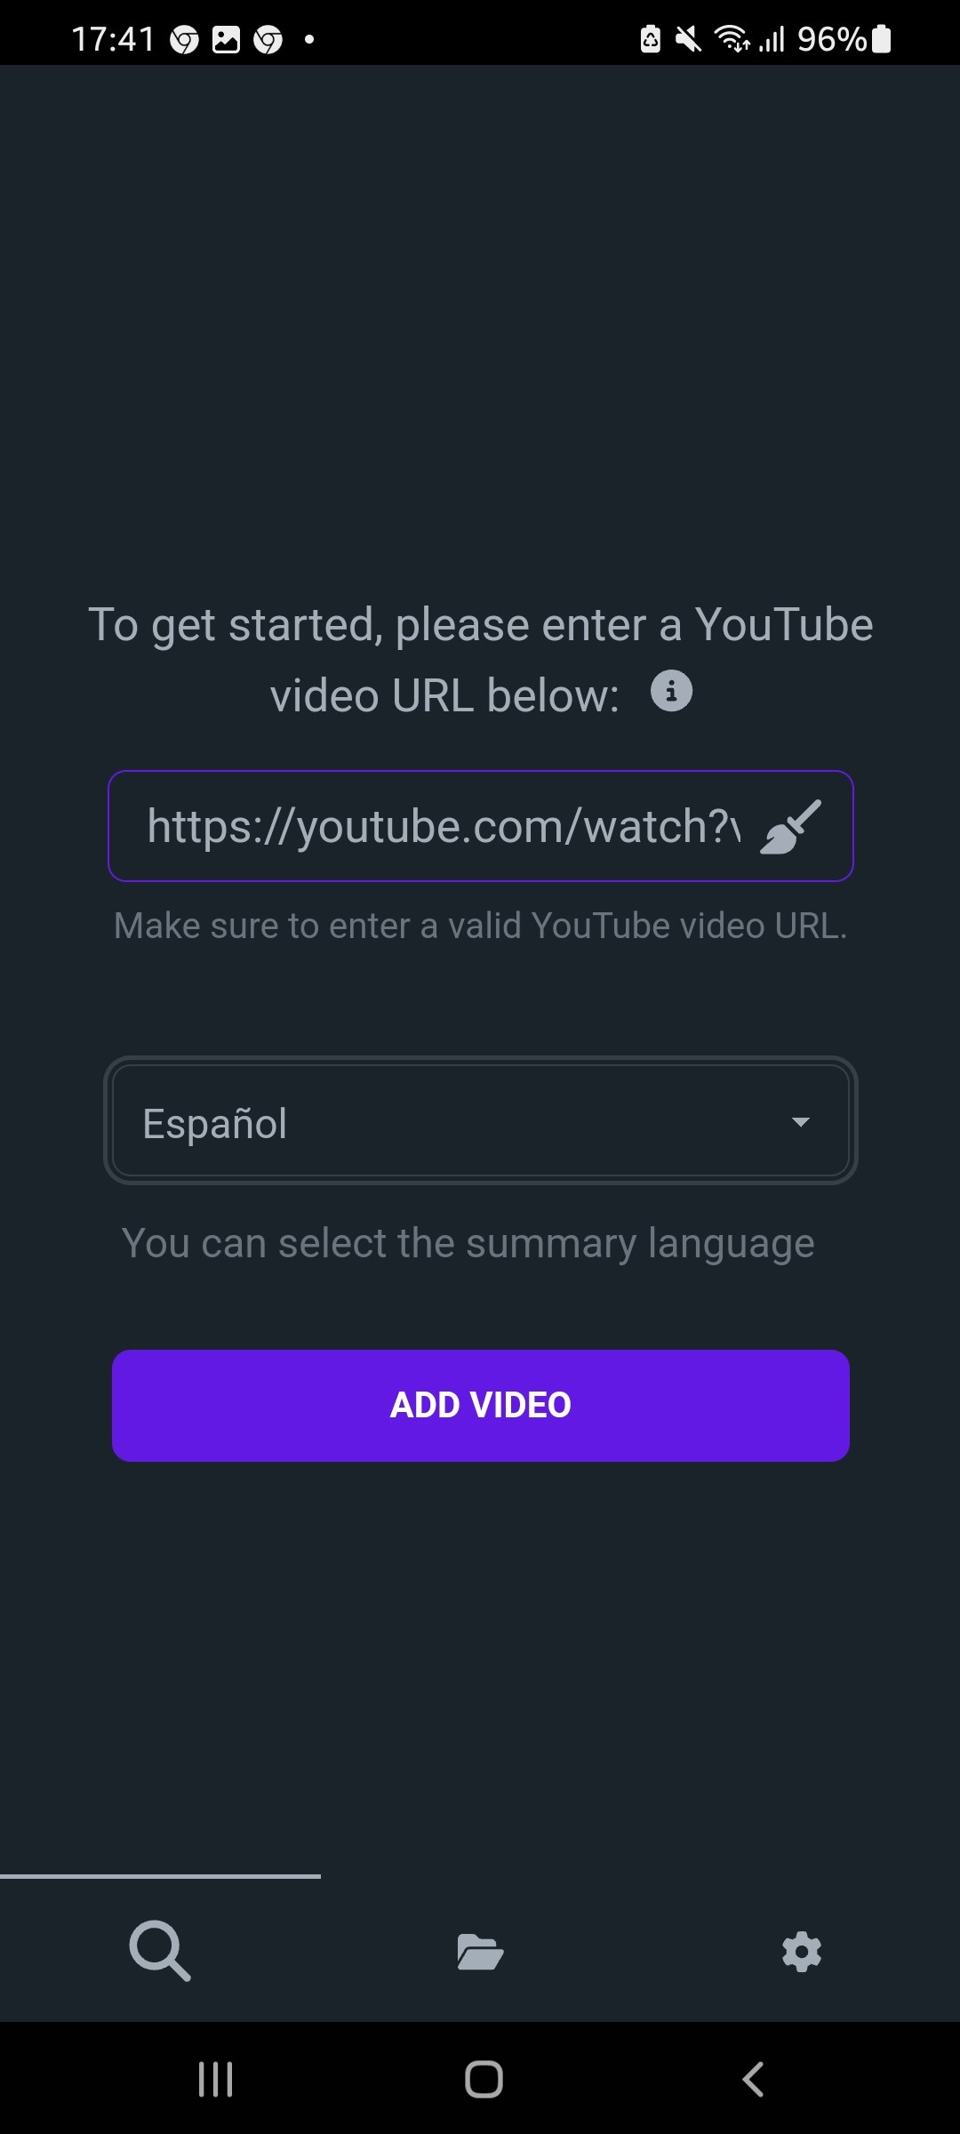Tap the first Chrome notification icon
Image resolution: width=960 pixels, height=2134 pixels.
coord(184,39)
